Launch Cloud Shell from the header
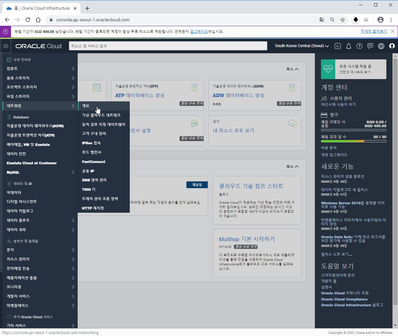The width and height of the screenshot is (398, 336). pyautogui.click(x=337, y=46)
